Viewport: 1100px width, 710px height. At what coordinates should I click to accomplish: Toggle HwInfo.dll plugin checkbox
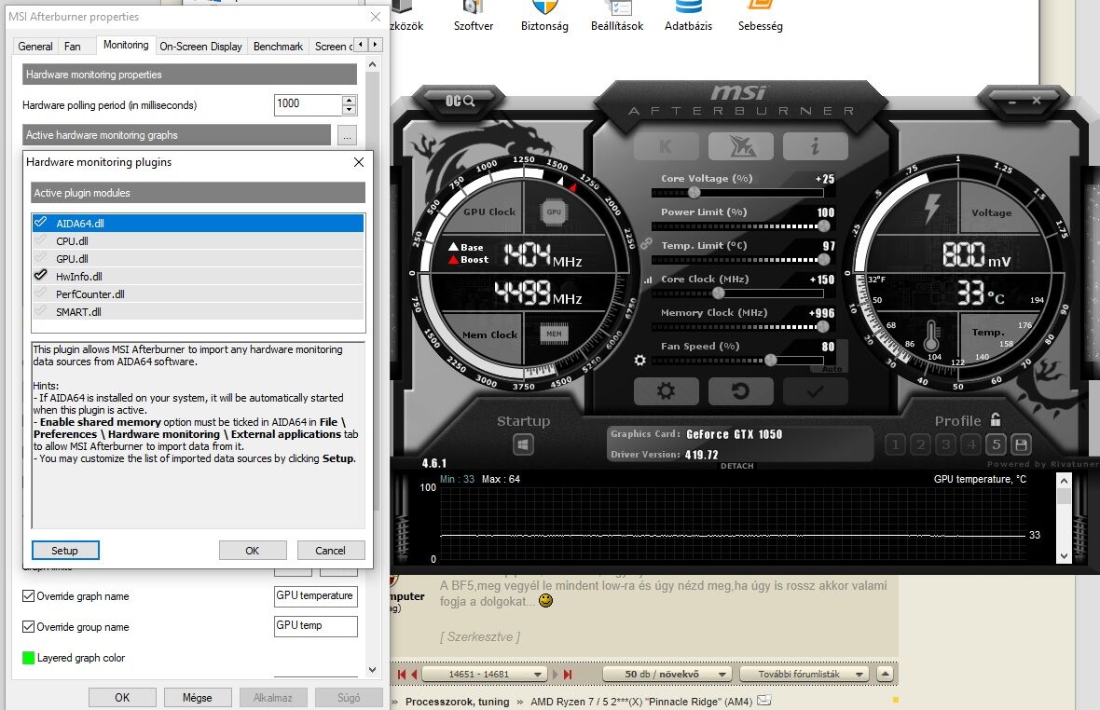click(x=41, y=276)
